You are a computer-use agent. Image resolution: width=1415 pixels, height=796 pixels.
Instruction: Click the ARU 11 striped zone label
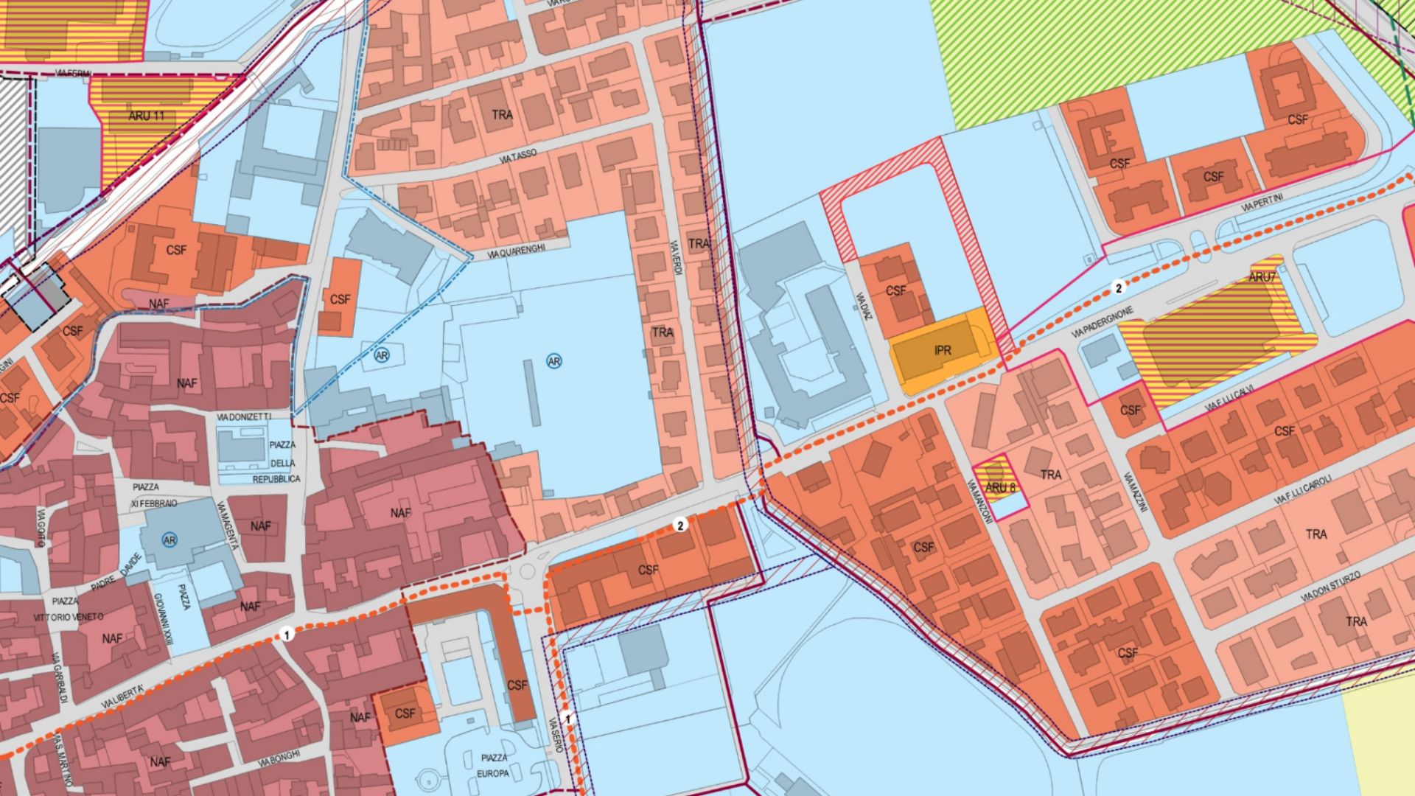pyautogui.click(x=147, y=116)
